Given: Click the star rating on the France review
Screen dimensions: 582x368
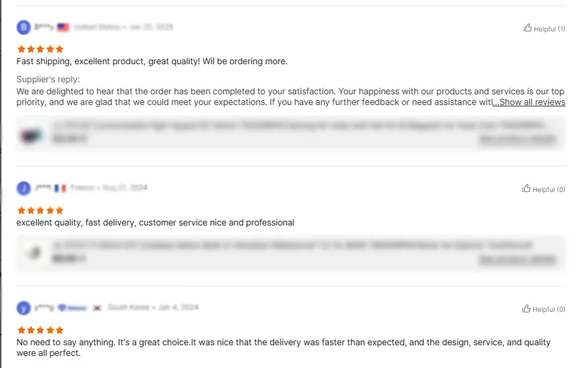Looking at the screenshot, I should click(40, 210).
